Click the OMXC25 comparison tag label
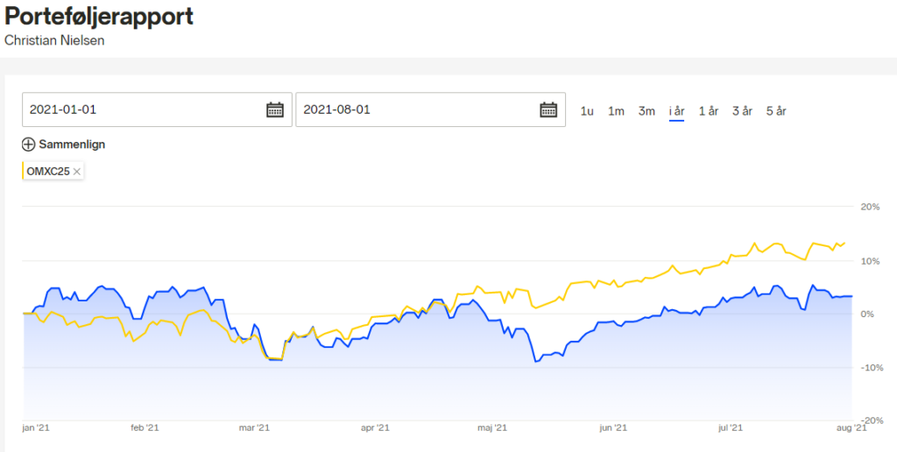 (48, 172)
